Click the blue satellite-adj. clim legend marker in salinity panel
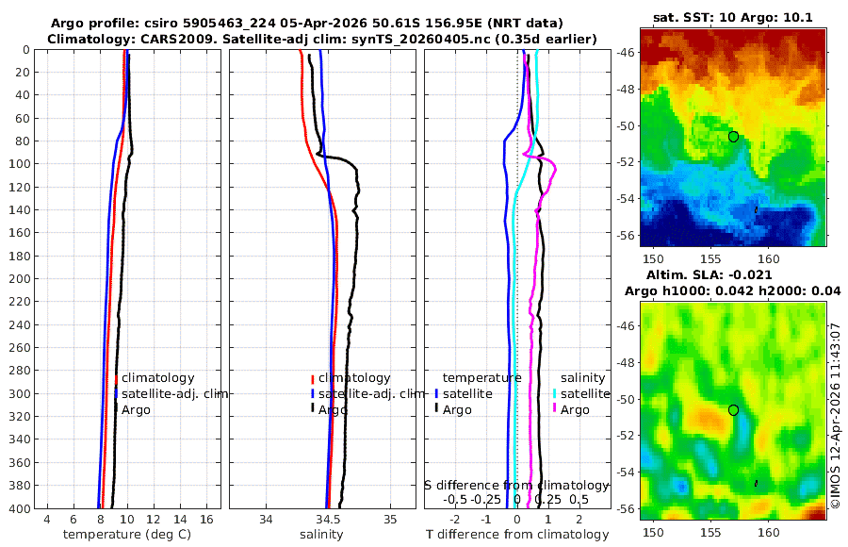 pyautogui.click(x=313, y=394)
